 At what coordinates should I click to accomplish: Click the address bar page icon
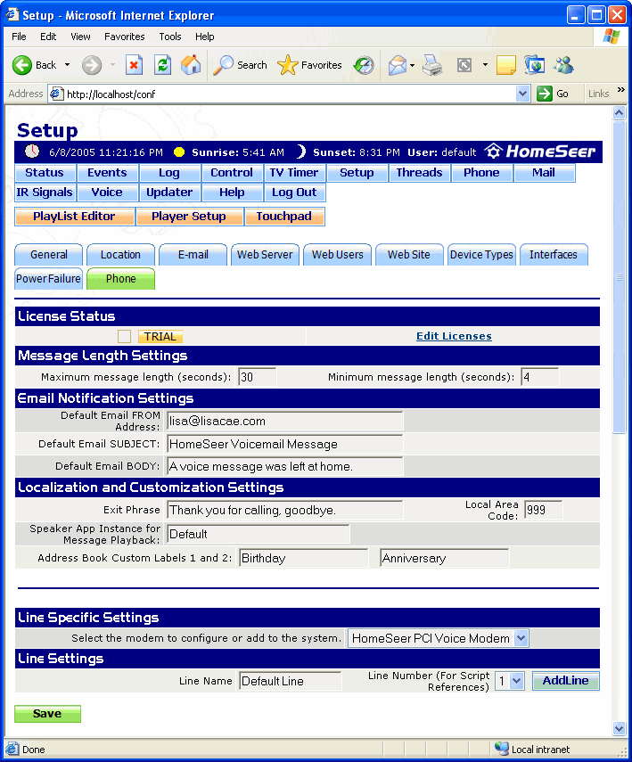56,94
